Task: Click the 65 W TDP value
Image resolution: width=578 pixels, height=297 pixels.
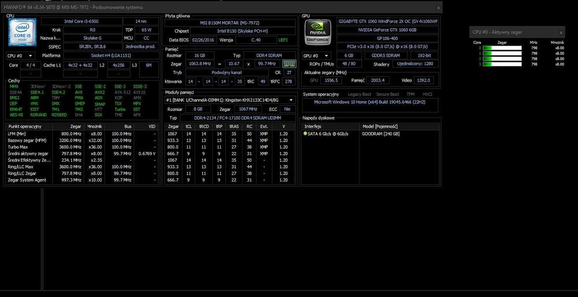Action: pos(147,30)
